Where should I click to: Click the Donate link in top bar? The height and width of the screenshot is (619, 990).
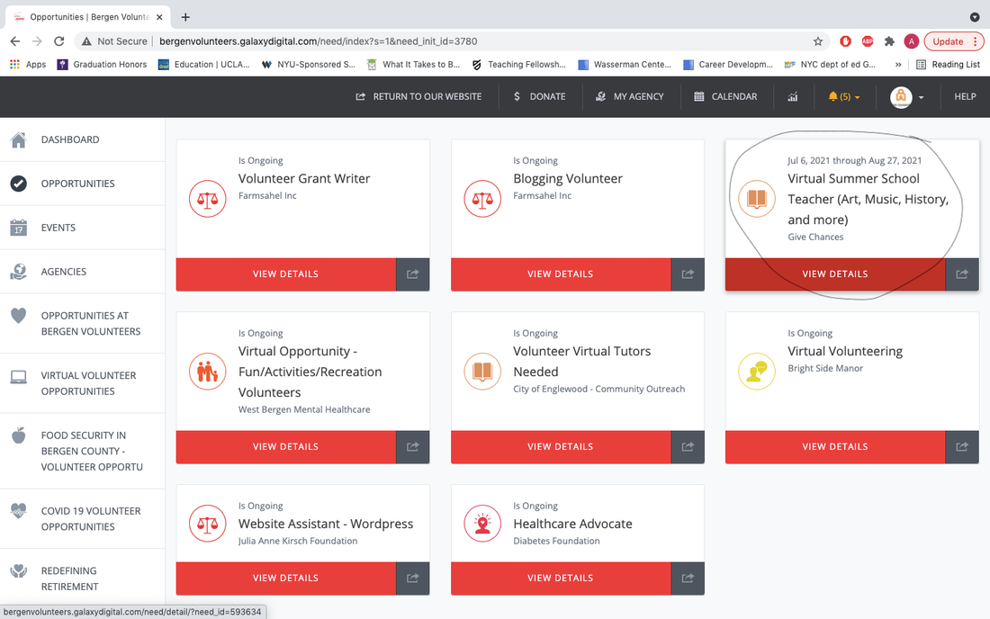click(539, 97)
